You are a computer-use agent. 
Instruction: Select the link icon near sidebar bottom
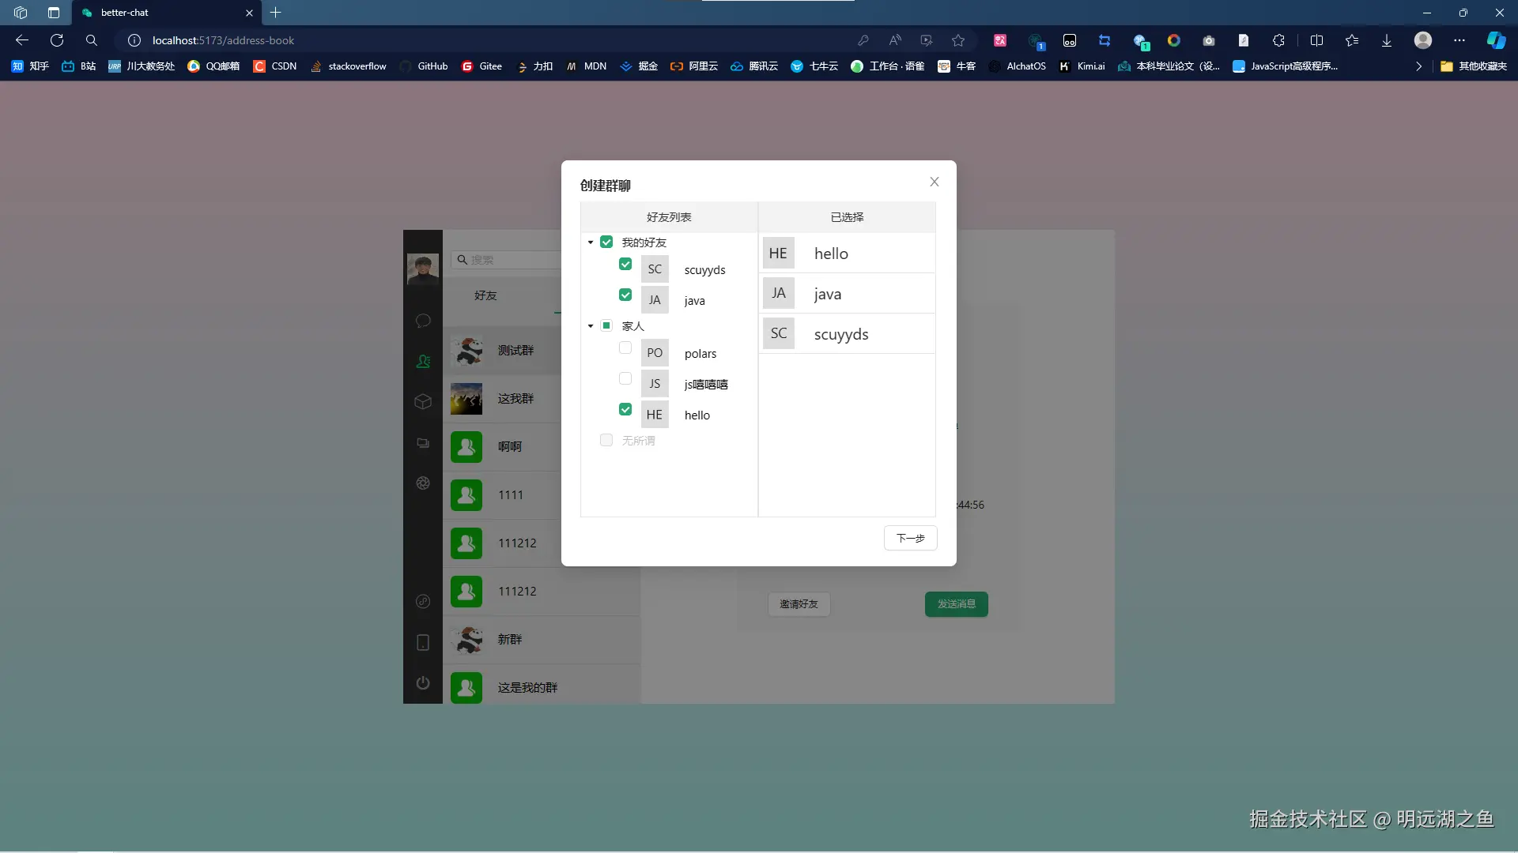point(423,602)
